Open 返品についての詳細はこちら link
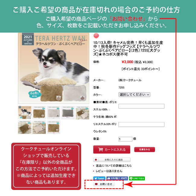This screenshot has height=196, width=196. 114,166
